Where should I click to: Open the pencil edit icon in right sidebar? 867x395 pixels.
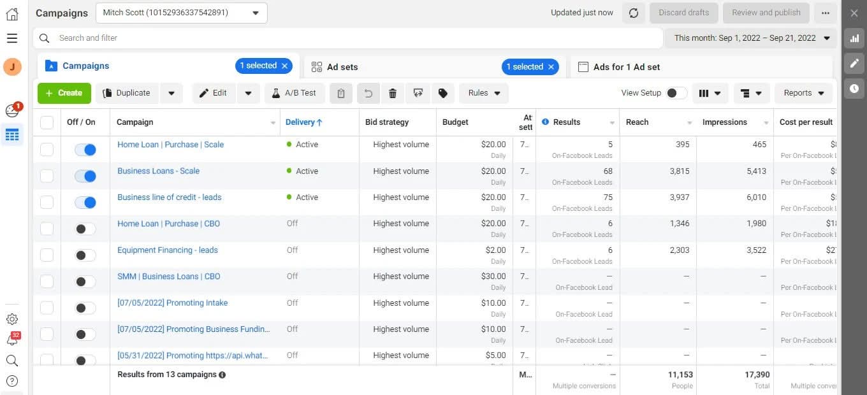pyautogui.click(x=854, y=63)
